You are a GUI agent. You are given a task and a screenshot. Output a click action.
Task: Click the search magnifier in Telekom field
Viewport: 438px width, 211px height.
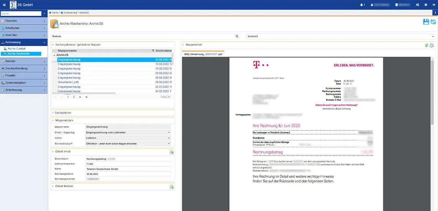click(237, 36)
